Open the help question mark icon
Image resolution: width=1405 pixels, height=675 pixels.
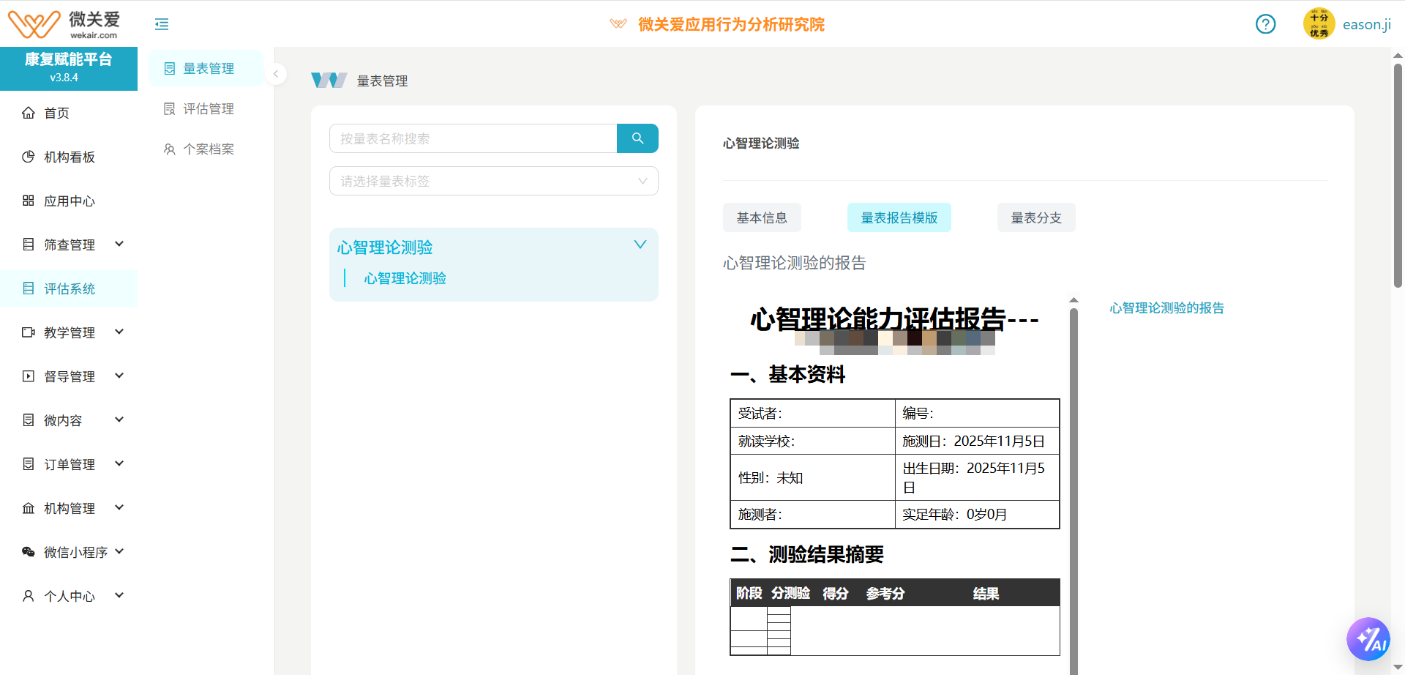(x=1265, y=24)
